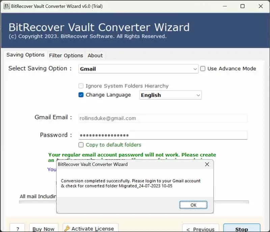Enable Use Advance Mode checkbox
The height and width of the screenshot is (232, 270).
pyautogui.click(x=203, y=68)
